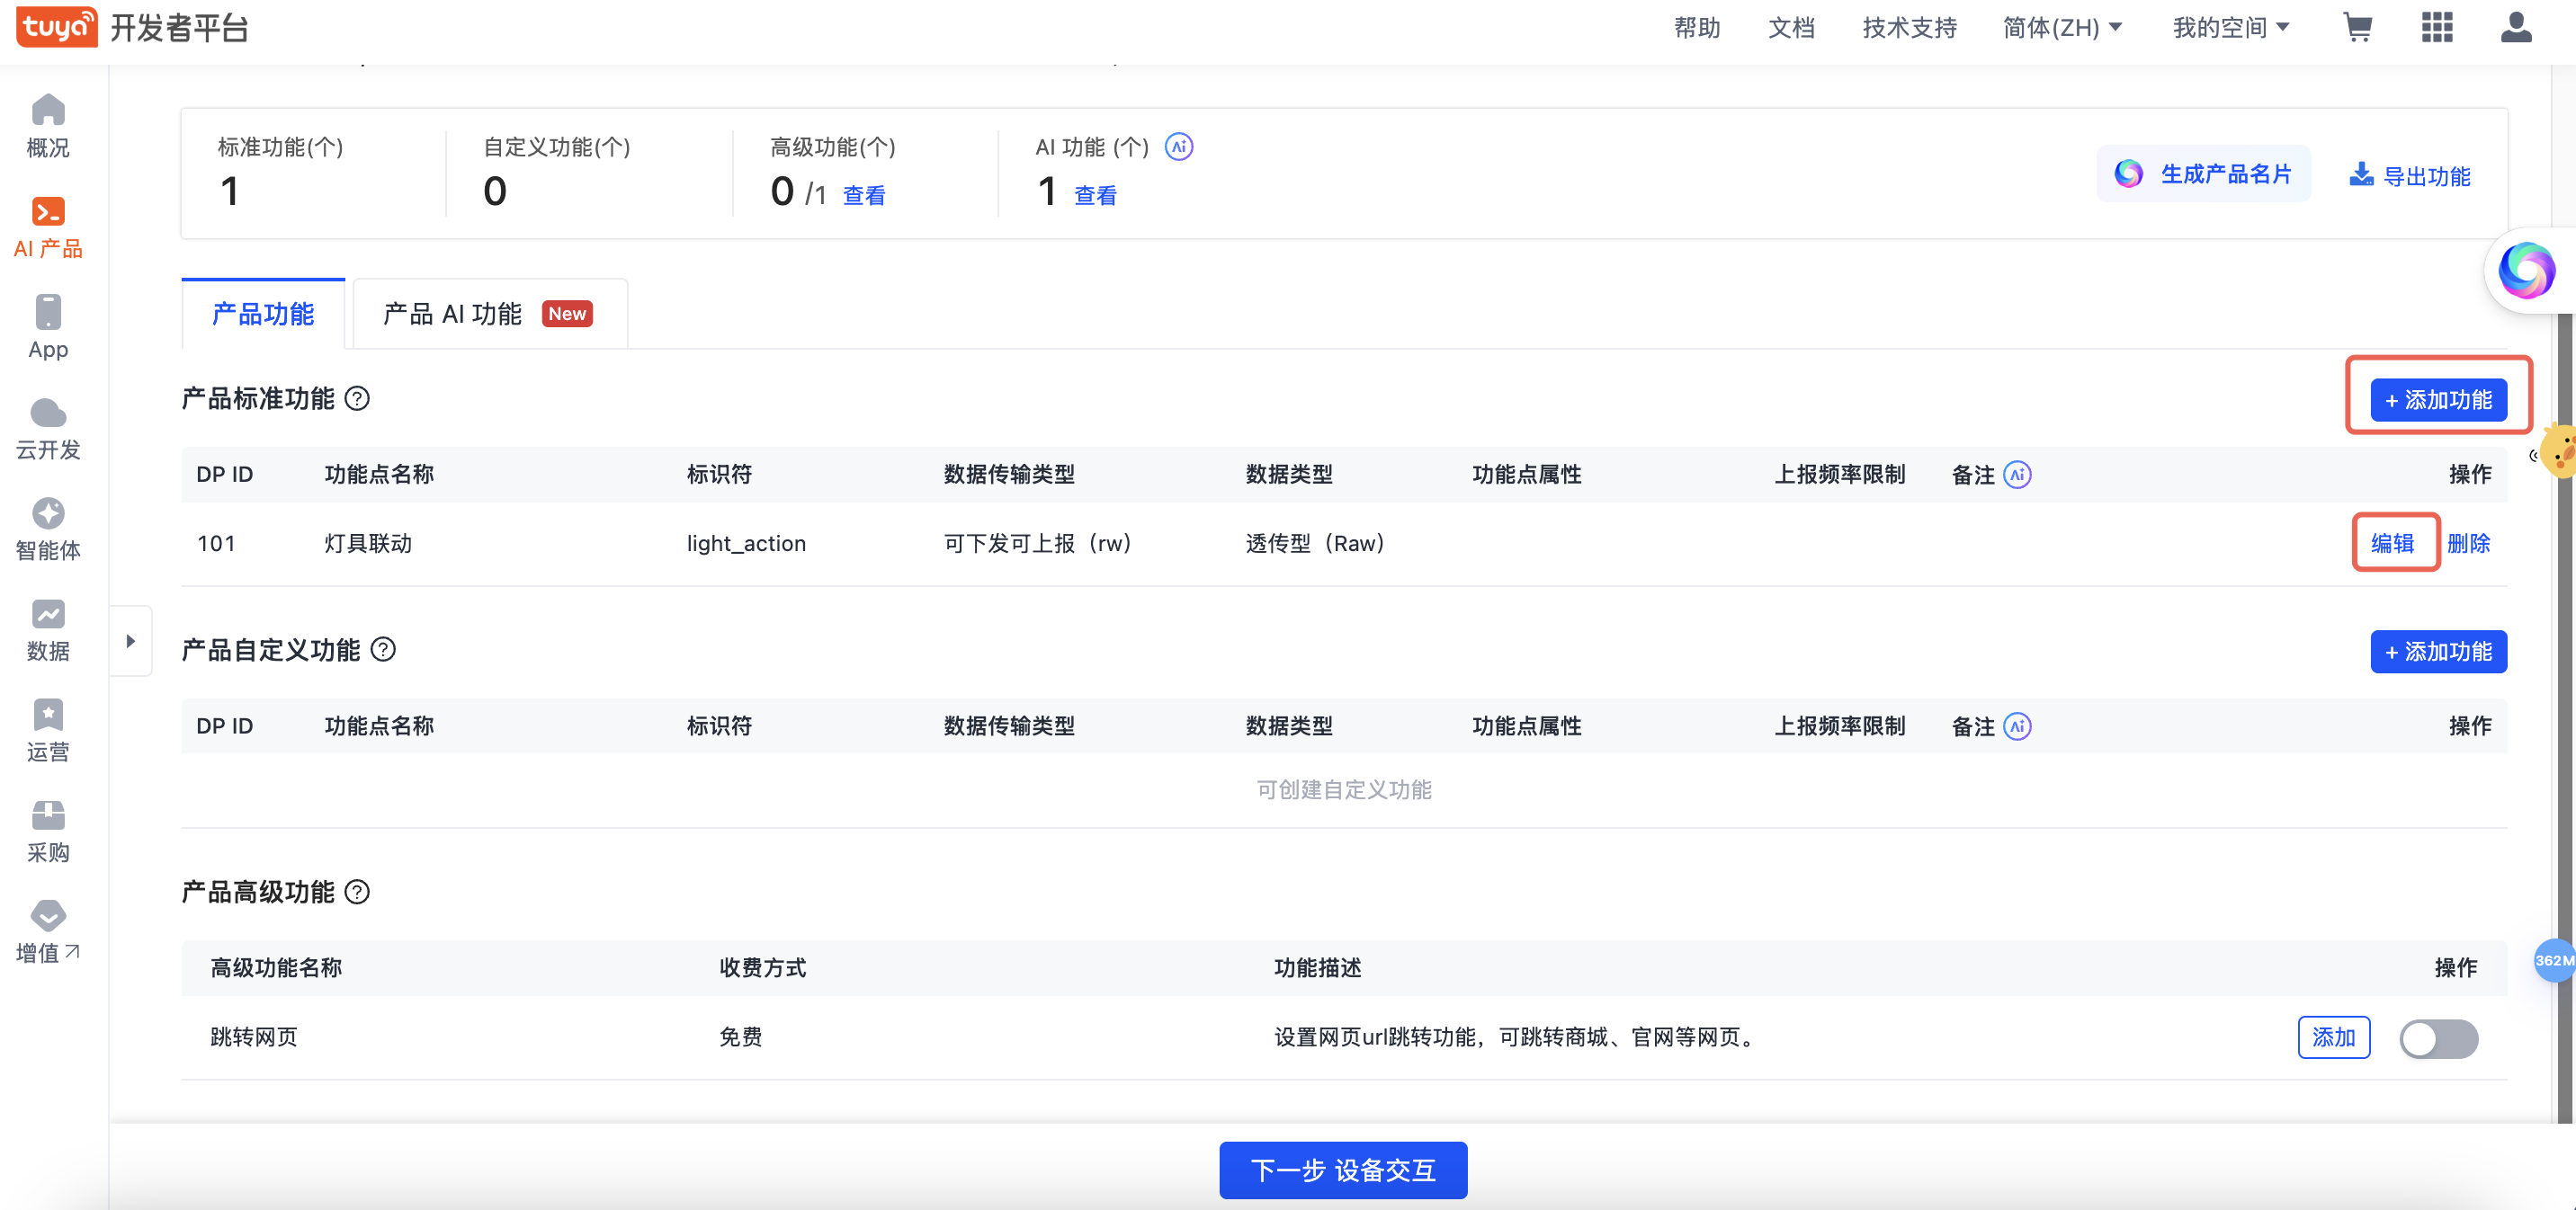The height and width of the screenshot is (1210, 2576).
Task: Click 下一步 设备交互 button
Action: [1343, 1170]
